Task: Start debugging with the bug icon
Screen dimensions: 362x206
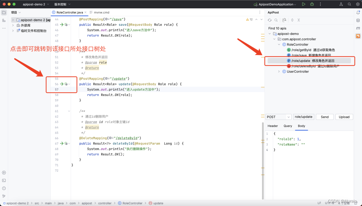Action: tap(312, 4)
